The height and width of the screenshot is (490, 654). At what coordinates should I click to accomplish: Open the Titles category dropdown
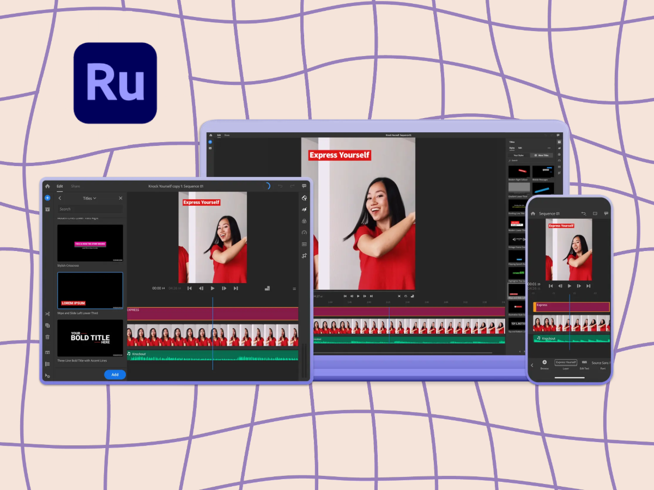click(x=89, y=198)
